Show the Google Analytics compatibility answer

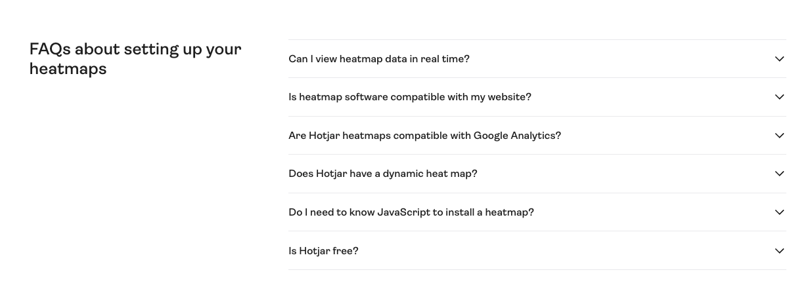424,136
